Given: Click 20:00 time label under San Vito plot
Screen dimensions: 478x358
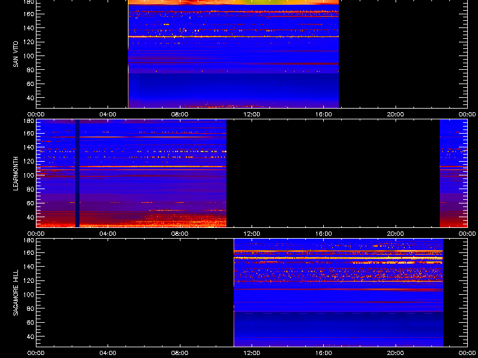Looking at the screenshot, I should [x=396, y=115].
